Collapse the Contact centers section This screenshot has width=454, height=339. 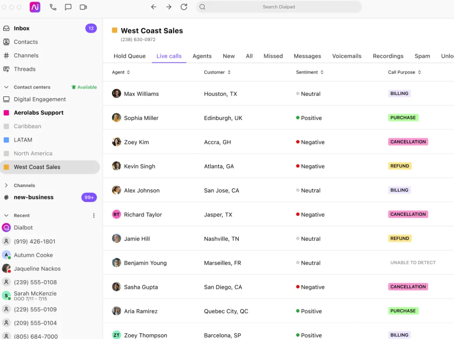tap(6, 87)
